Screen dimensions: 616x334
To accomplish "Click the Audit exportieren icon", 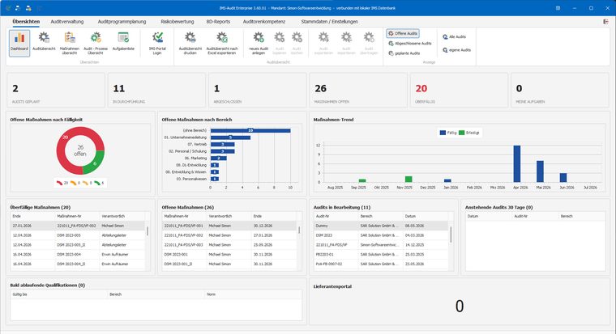I will (323, 38).
